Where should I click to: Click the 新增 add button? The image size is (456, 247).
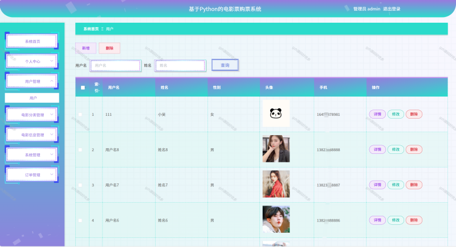[86, 48]
